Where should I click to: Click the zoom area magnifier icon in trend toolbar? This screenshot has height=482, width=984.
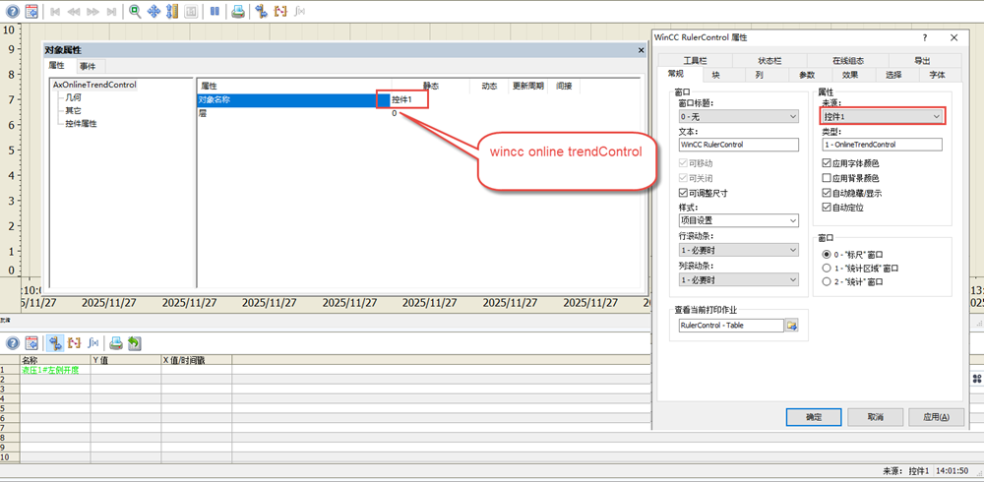(x=135, y=12)
